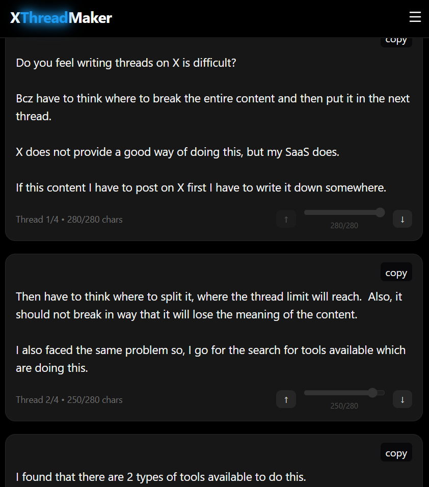Click the Thread 1/4 counter label
The width and height of the screenshot is (429, 487).
[x=69, y=219]
